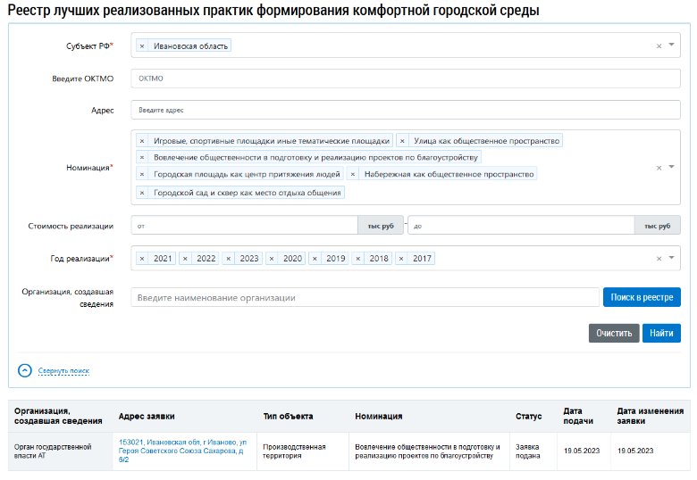This screenshot has height=480, width=697.
Task: Expand the Номинация dropdown list
Action: 671,167
